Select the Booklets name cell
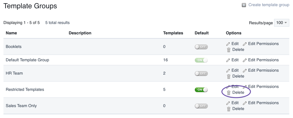This screenshot has height=118, width=293. click(x=14, y=47)
